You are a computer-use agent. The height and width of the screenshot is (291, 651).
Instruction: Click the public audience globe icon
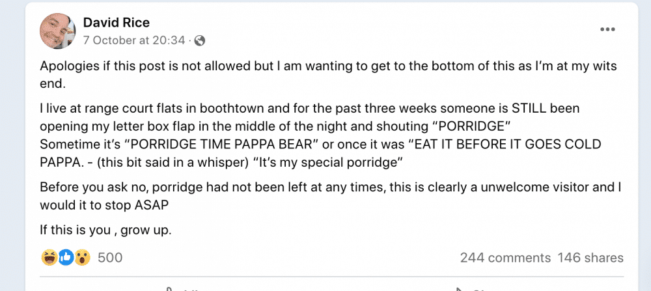200,40
